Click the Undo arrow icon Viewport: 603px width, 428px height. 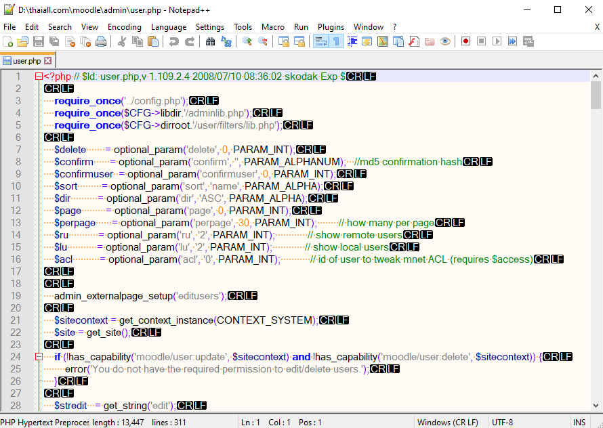coord(174,41)
